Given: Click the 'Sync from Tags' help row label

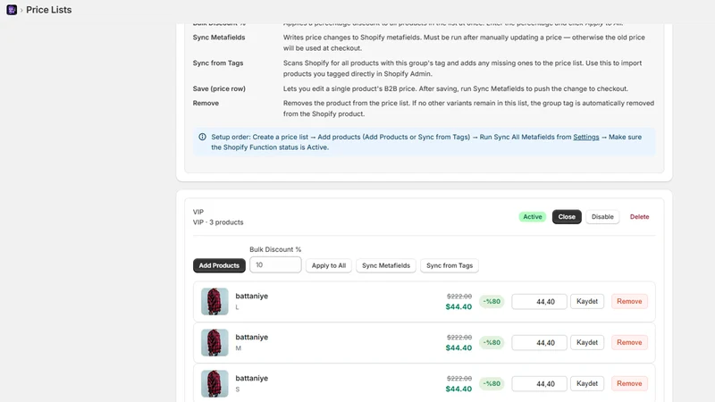Looking at the screenshot, I should coord(218,63).
